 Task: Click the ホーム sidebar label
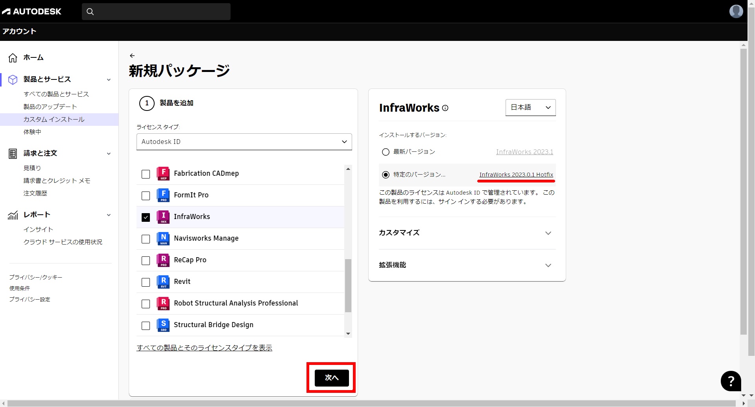[33, 57]
